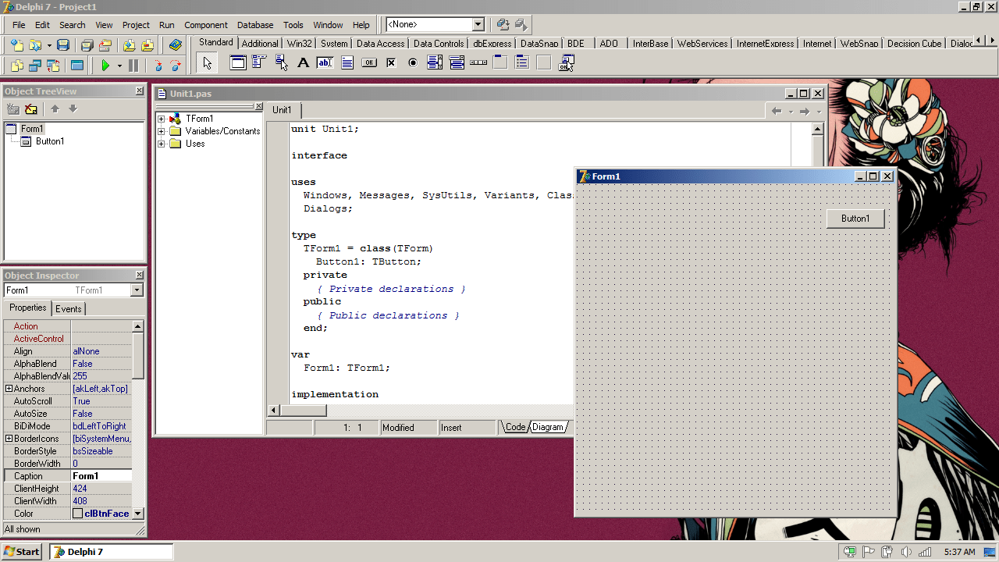Click the green Run program arrow
Screen dimensions: 999x562
tap(105, 66)
